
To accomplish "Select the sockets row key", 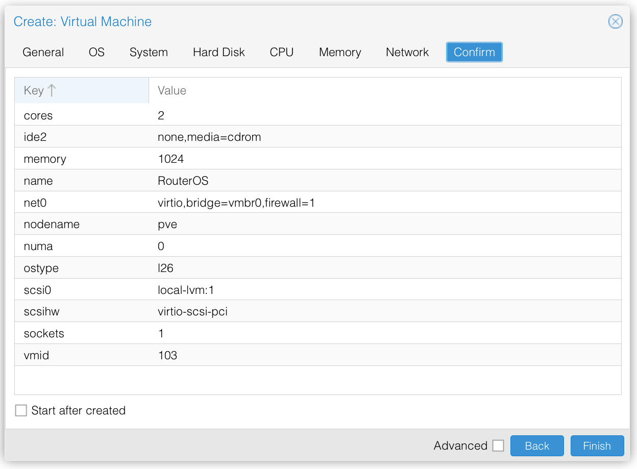I will point(44,334).
